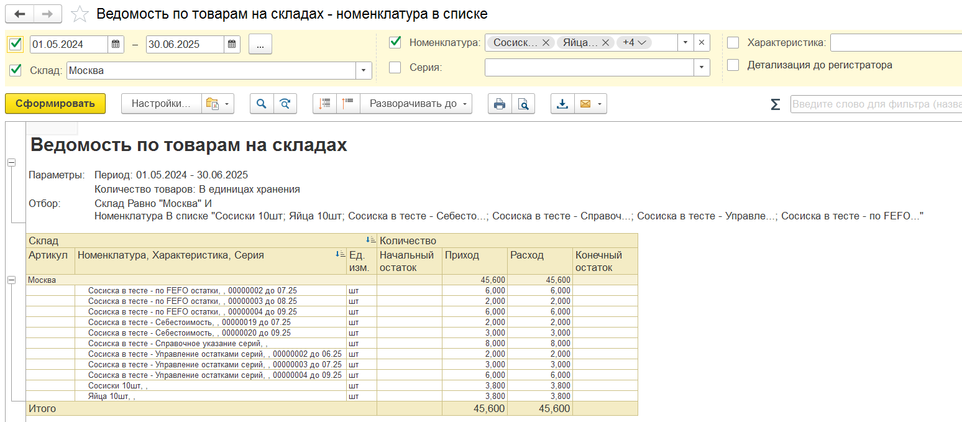Open print preview for the report
This screenshot has height=422, width=962.
pos(524,104)
